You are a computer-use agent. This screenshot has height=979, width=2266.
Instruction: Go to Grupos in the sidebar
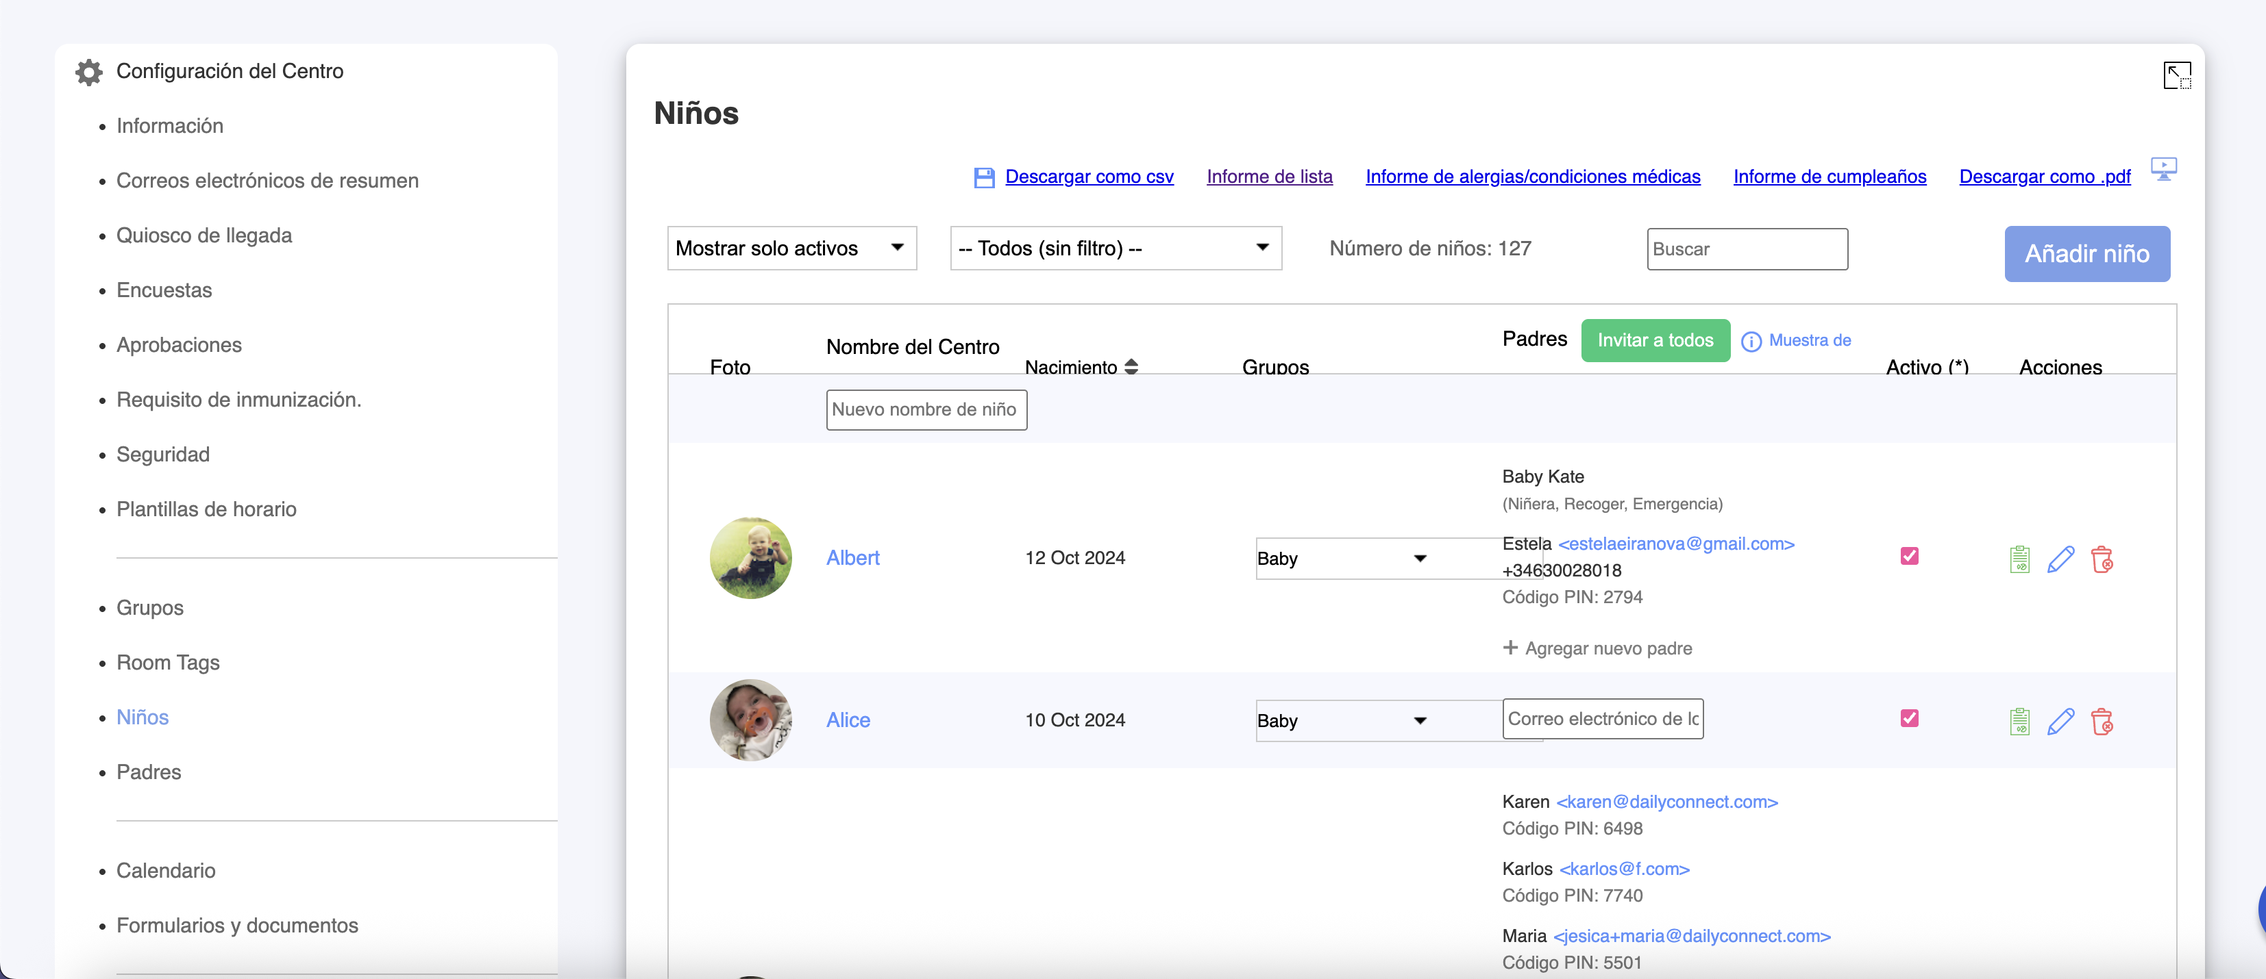coord(149,608)
